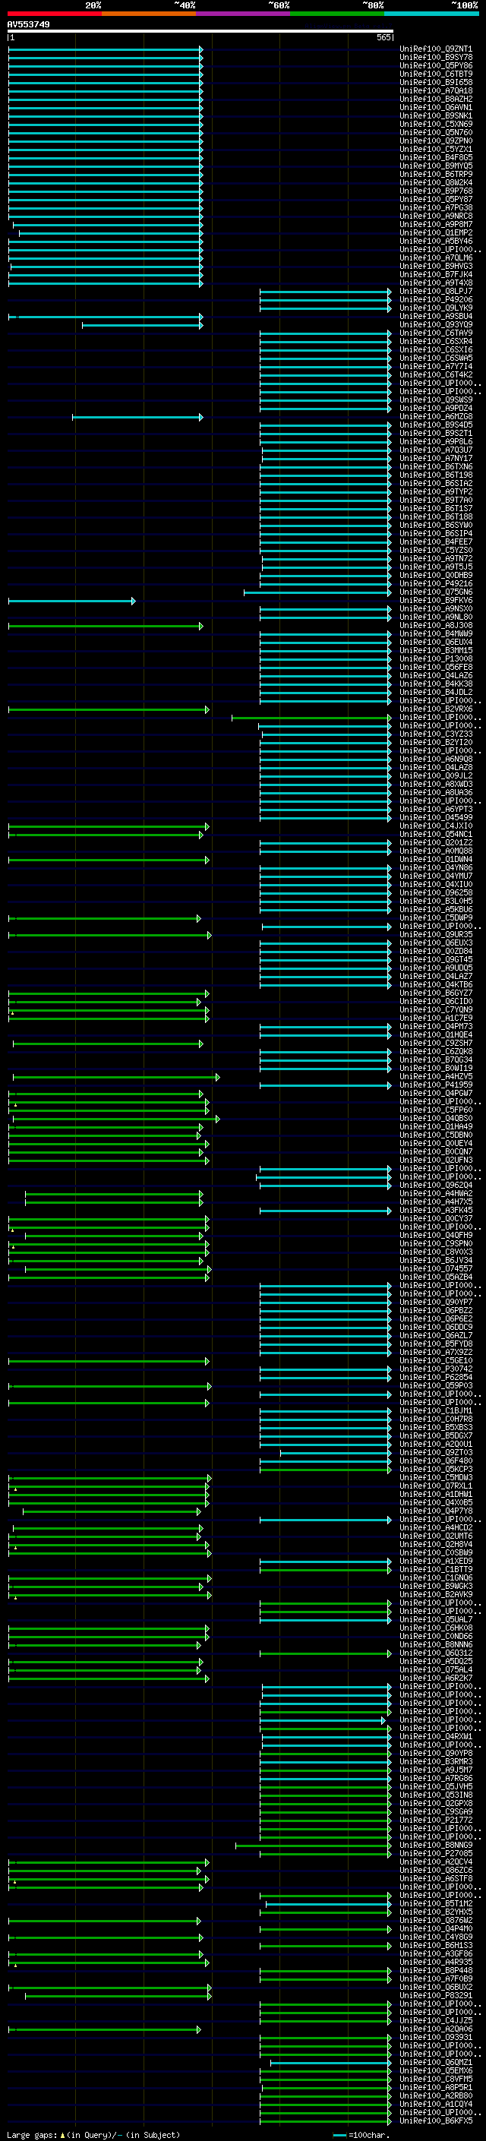The width and height of the screenshot is (486, 2141).
Task: Click the UniRef100_O96258 label
Action: (x=436, y=892)
